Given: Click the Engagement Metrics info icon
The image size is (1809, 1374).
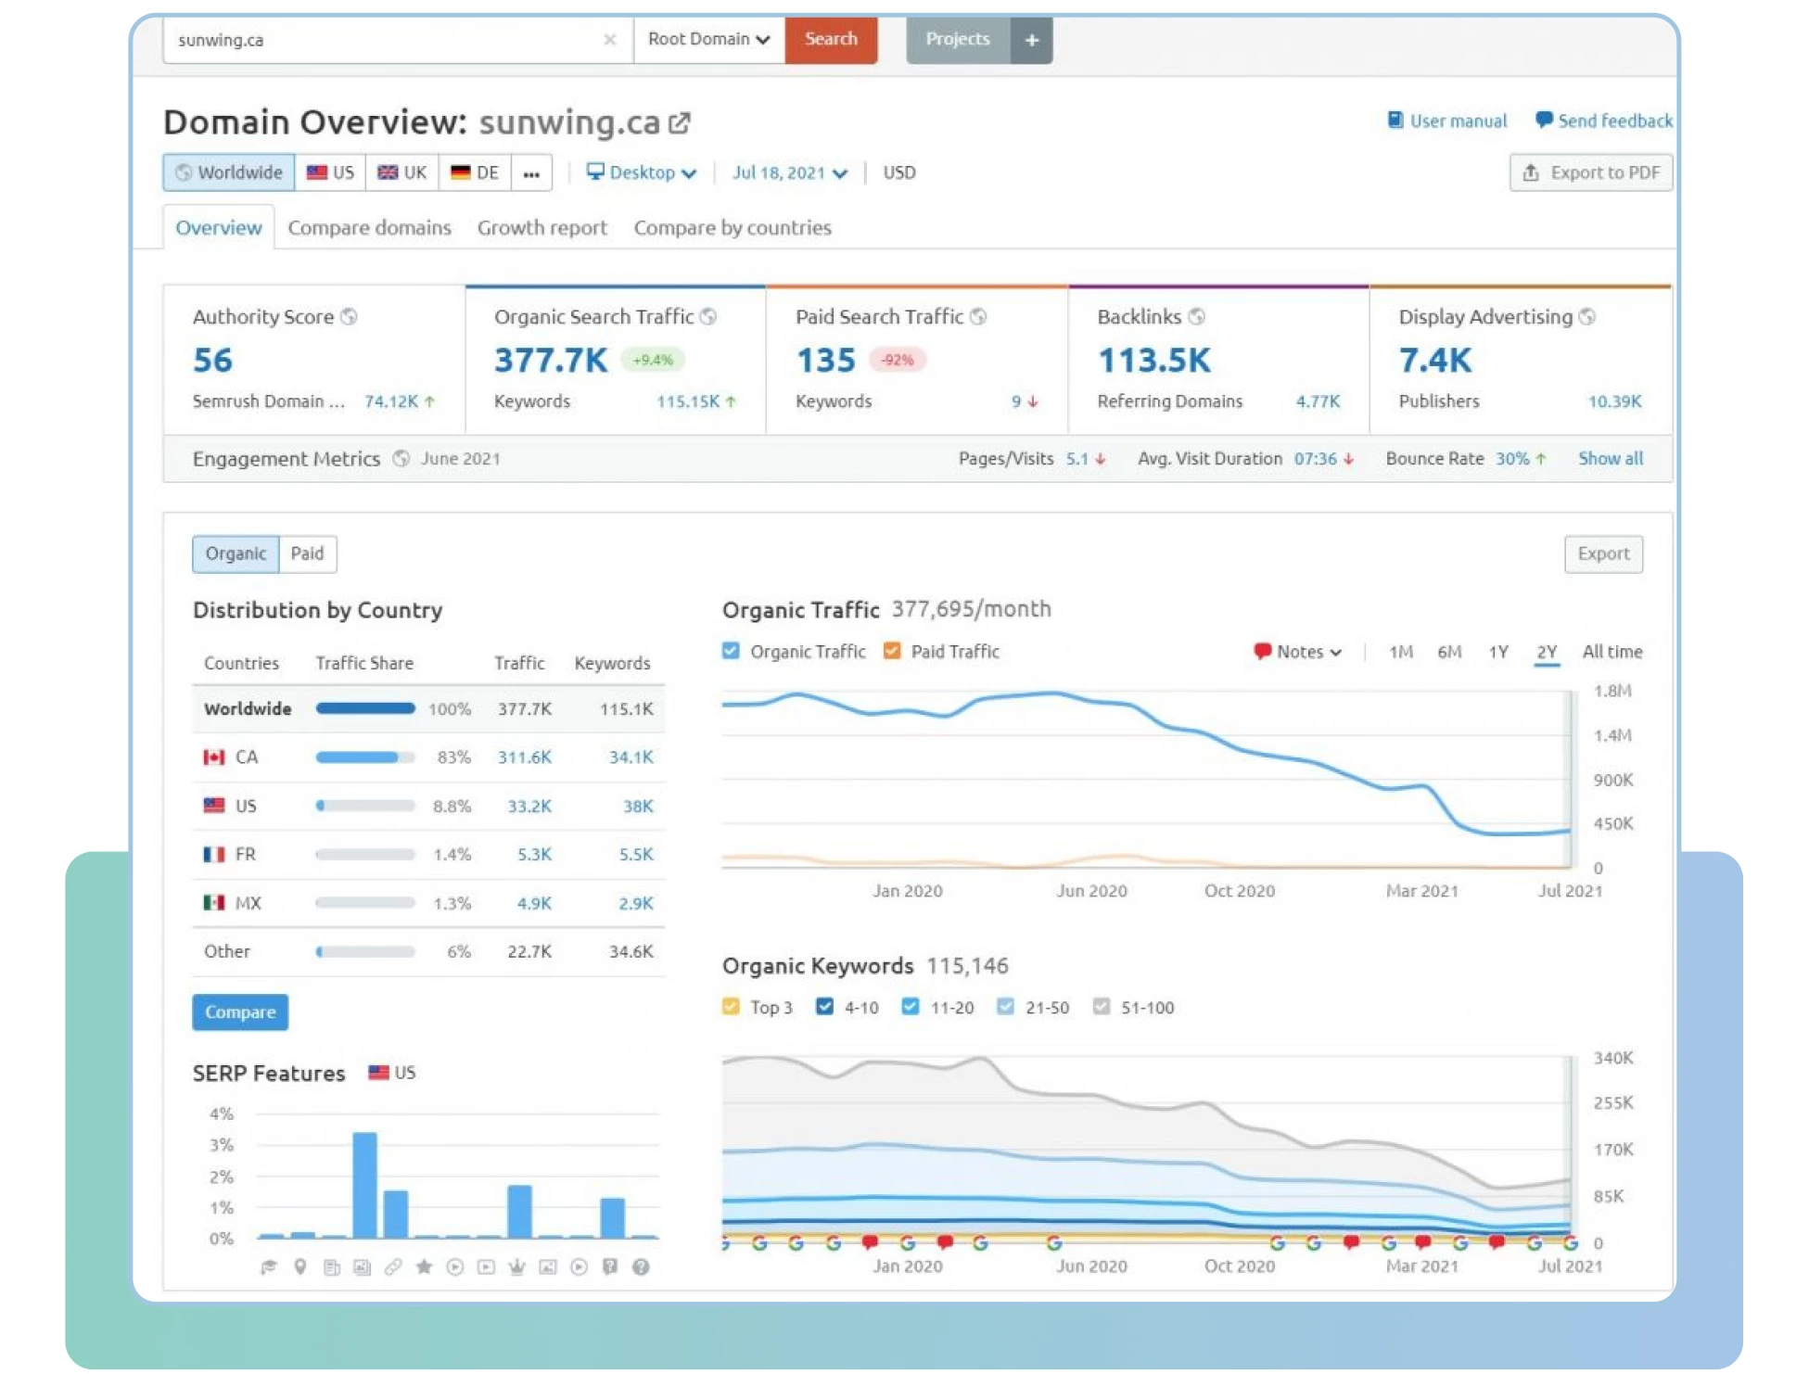Looking at the screenshot, I should [x=401, y=458].
